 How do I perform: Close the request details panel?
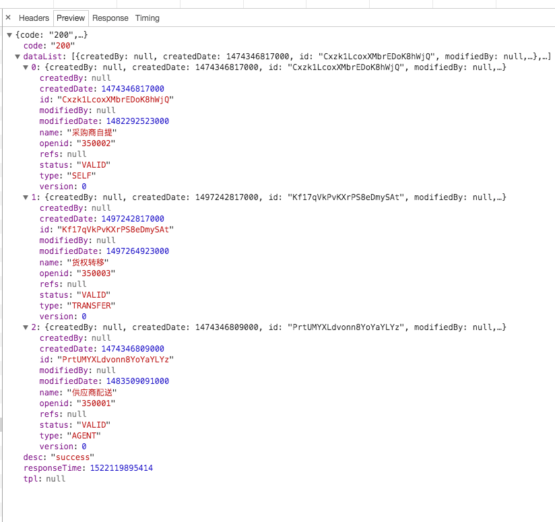click(x=8, y=18)
